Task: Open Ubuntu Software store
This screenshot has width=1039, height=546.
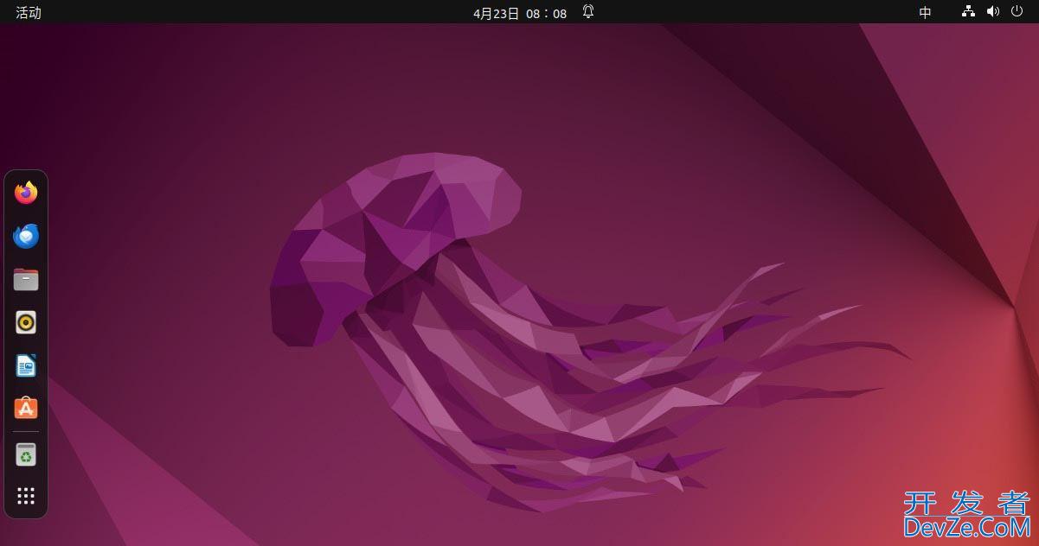Action: [26, 408]
